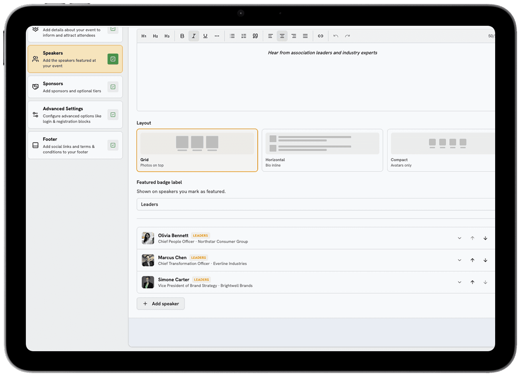Open the Speakers section

coord(75,59)
